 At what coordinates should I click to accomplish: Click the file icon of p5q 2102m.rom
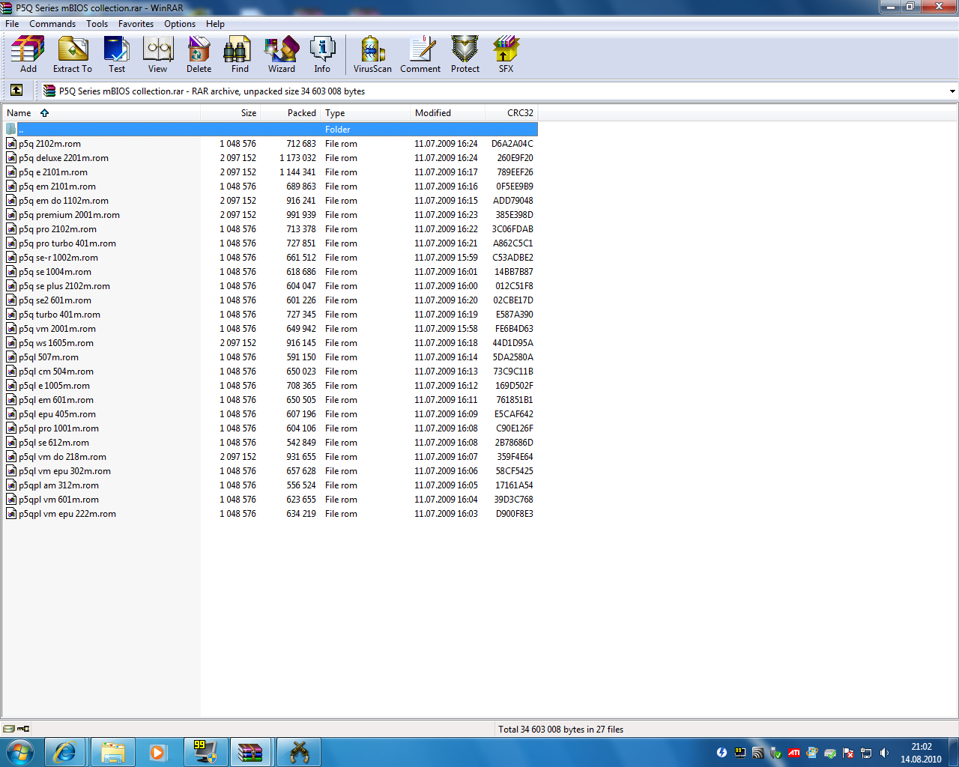[x=11, y=144]
